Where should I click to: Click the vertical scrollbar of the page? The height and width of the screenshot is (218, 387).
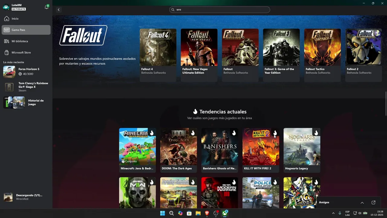click(386, 103)
